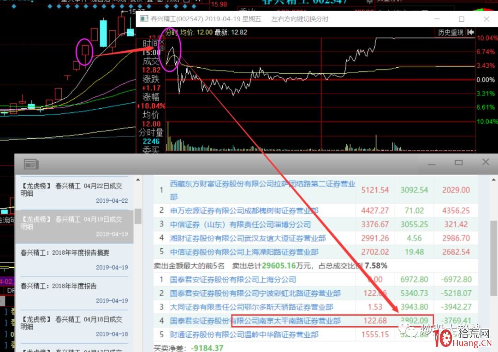Click the news list scrollbar thumb
Image resolution: width=498 pixels, height=352 pixels.
pyautogui.click(x=138, y=216)
